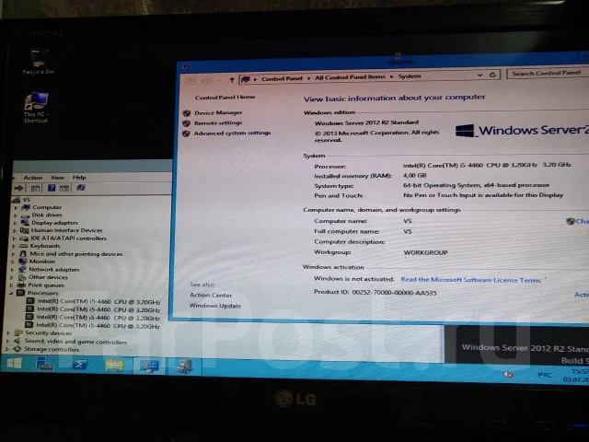Click the Print queues category icon
This screenshot has width=589, height=442.
[x=21, y=285]
